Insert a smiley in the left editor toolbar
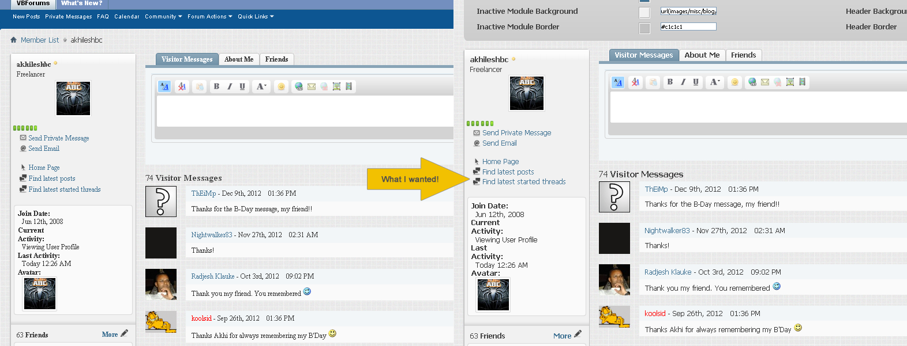This screenshot has height=346, width=907. click(x=281, y=86)
